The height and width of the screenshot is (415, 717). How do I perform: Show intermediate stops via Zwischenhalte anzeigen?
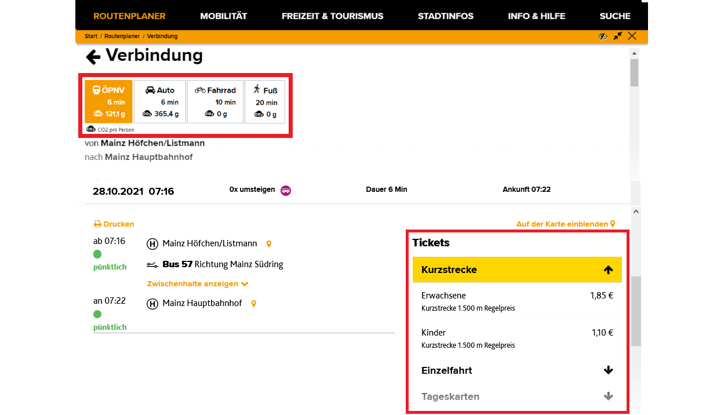[198, 284]
